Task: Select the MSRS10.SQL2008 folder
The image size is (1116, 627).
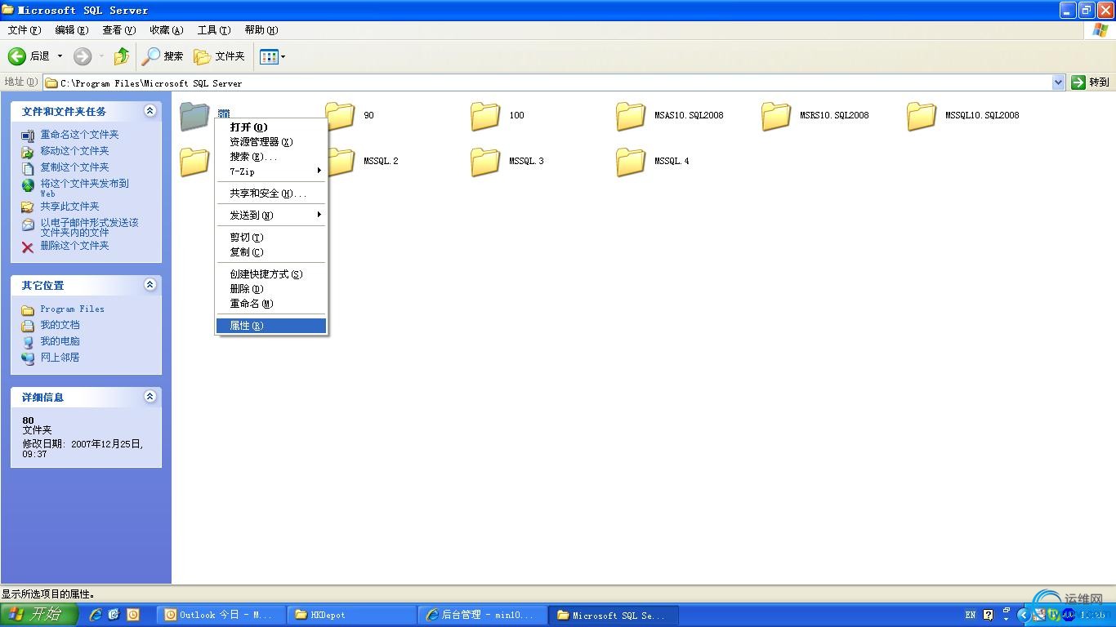Action: pyautogui.click(x=815, y=116)
